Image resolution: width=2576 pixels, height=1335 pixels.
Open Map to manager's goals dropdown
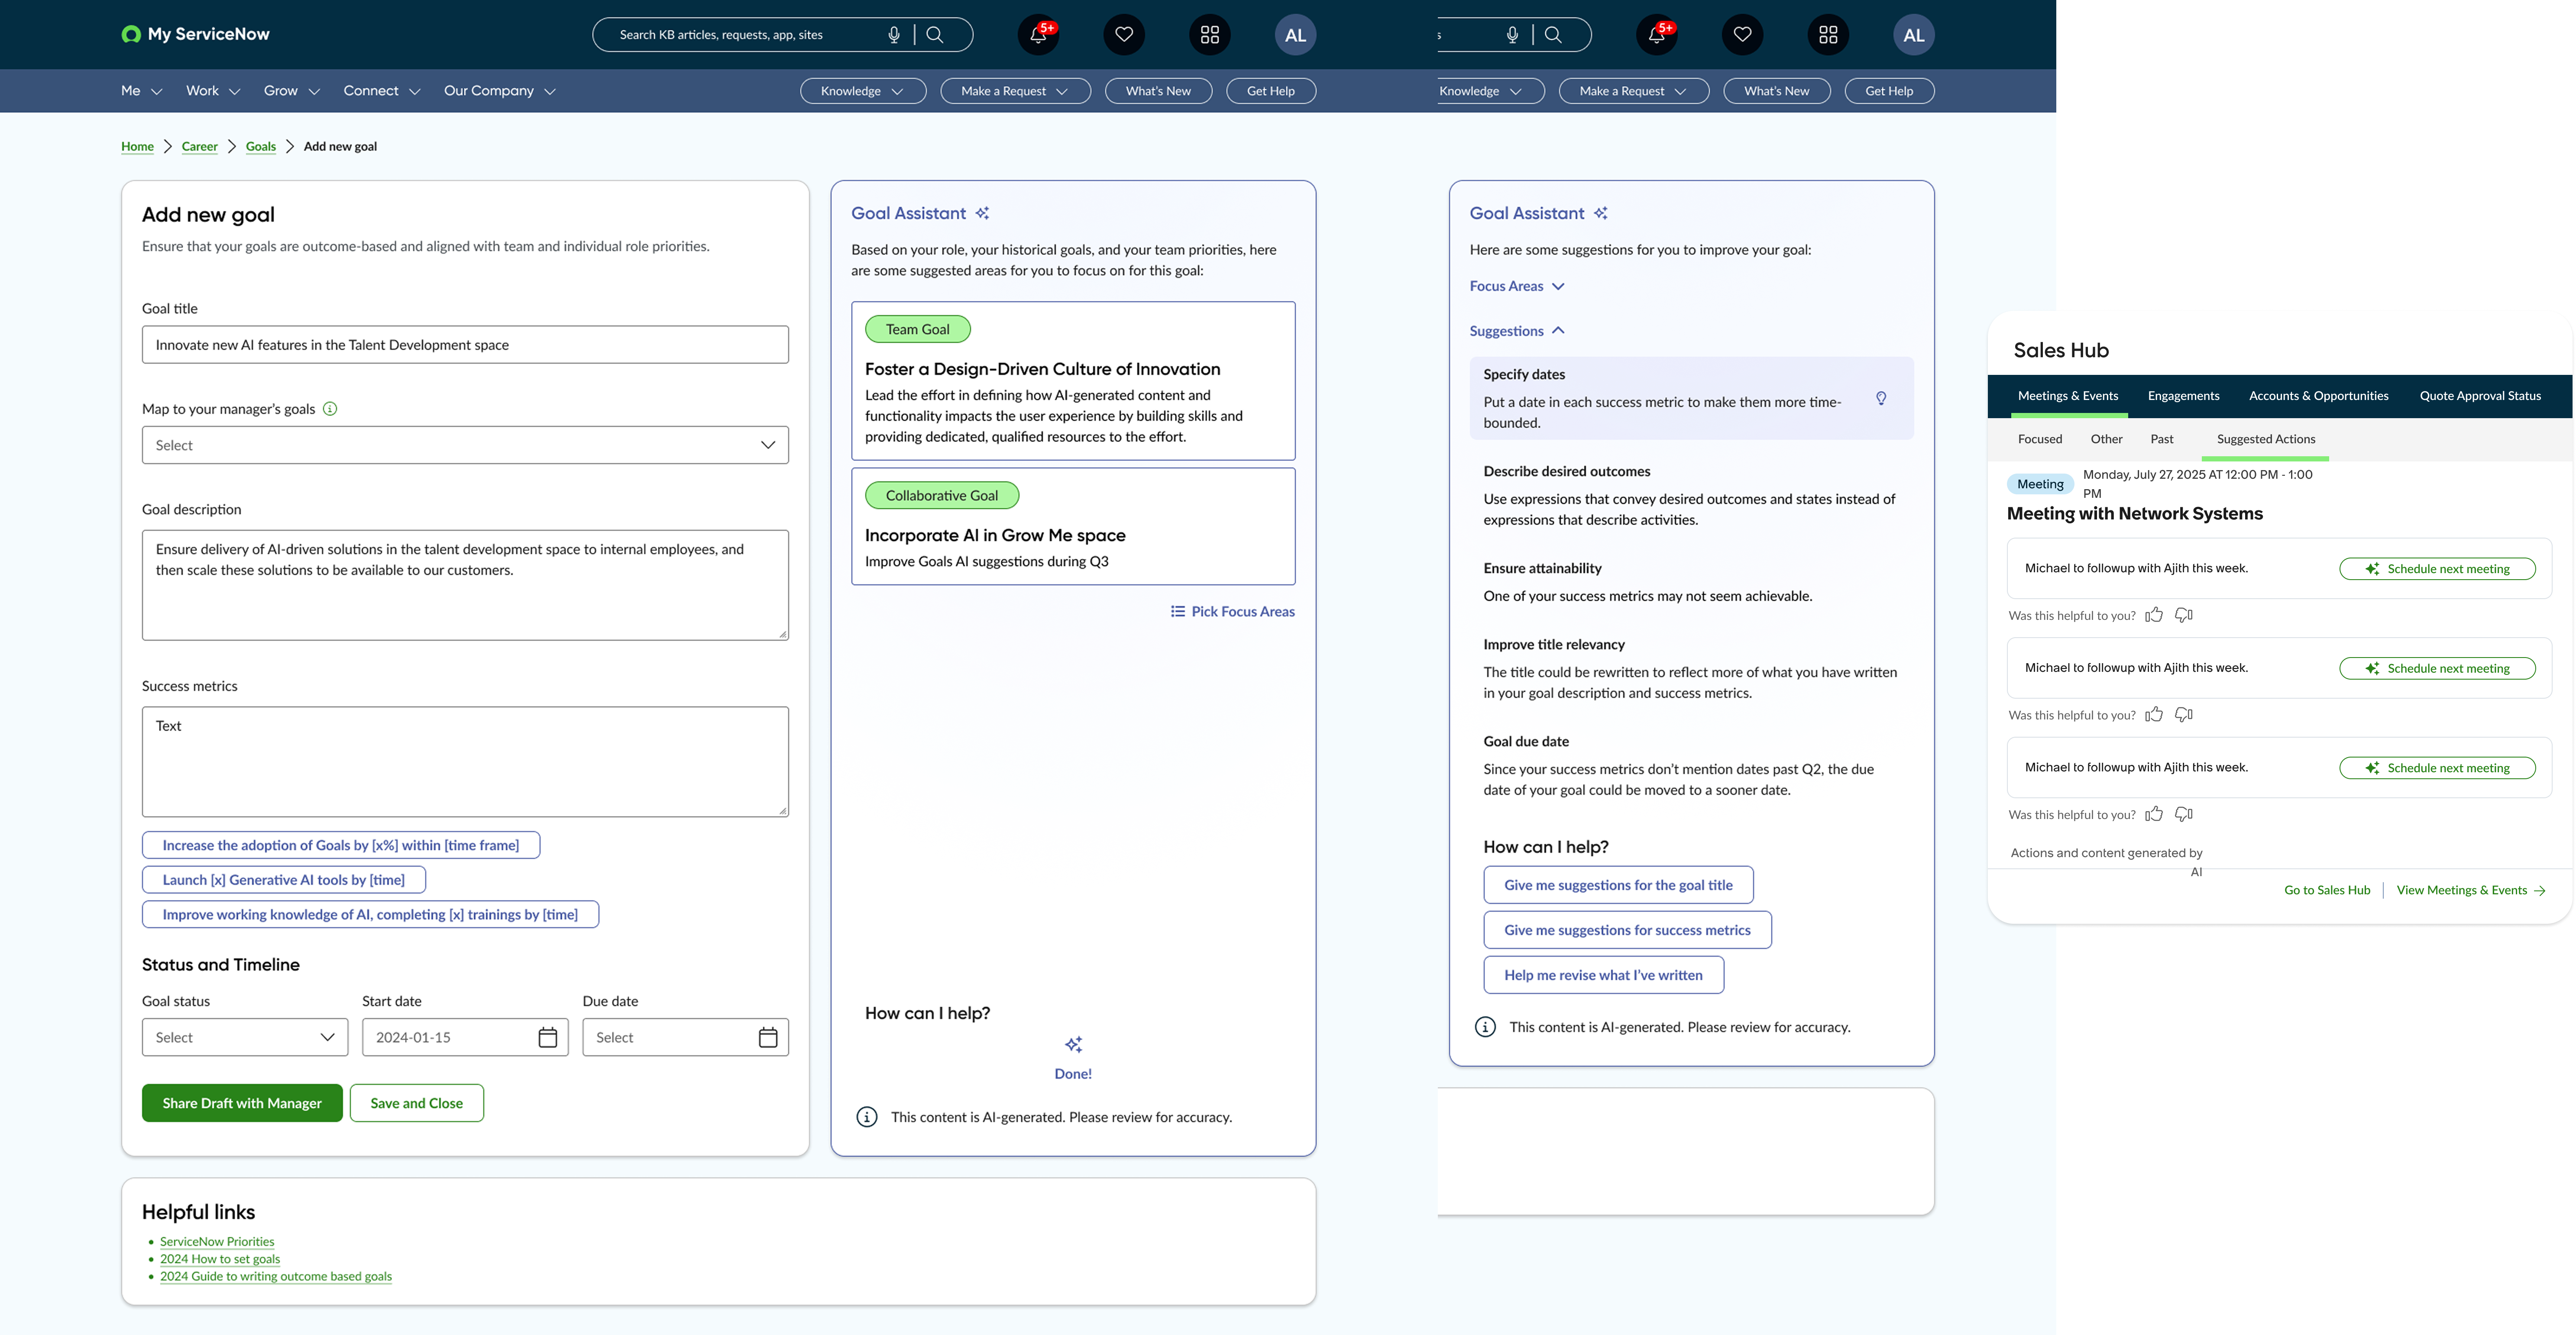[465, 445]
